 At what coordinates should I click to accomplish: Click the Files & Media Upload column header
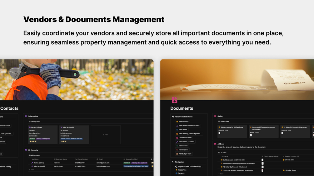click(x=270, y=156)
